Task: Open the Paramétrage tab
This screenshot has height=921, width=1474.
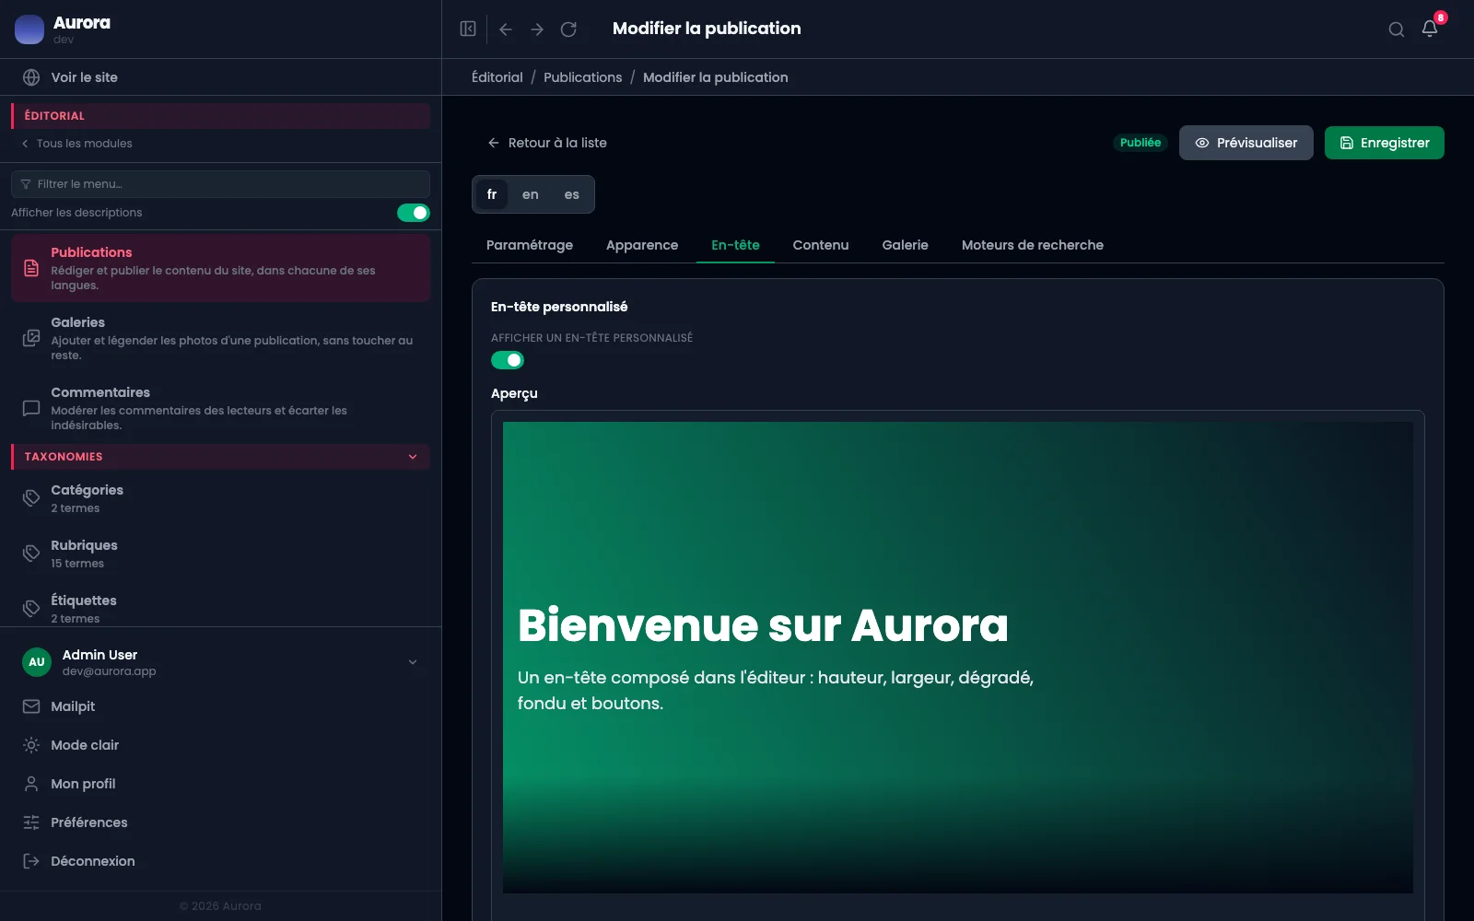Action: tap(530, 245)
